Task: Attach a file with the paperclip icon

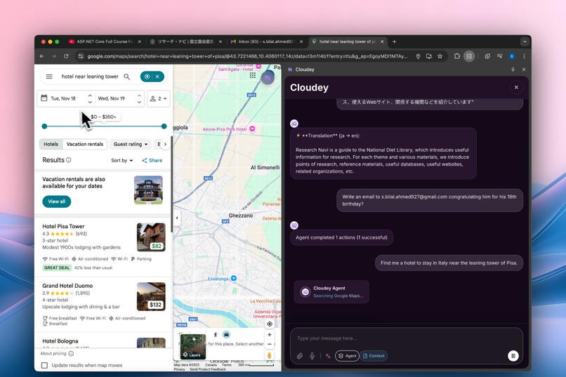Action: [x=300, y=356]
